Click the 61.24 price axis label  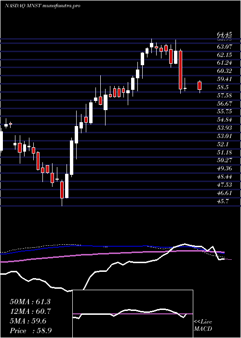point(225,63)
